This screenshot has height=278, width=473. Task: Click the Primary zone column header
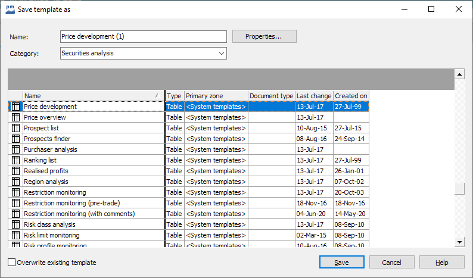click(216, 96)
